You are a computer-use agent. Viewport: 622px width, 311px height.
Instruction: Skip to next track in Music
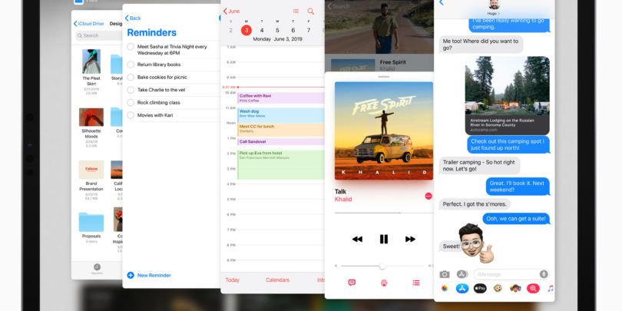pyautogui.click(x=409, y=239)
